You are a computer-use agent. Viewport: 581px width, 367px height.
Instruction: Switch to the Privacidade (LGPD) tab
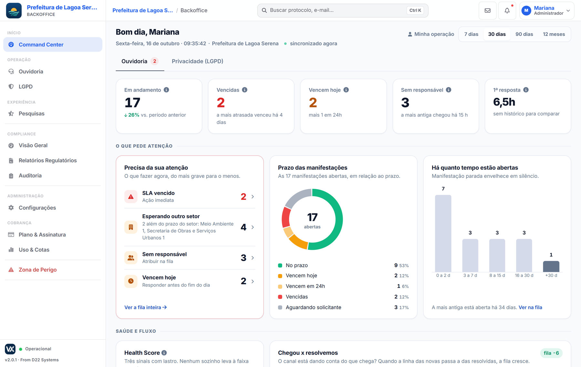coord(198,61)
